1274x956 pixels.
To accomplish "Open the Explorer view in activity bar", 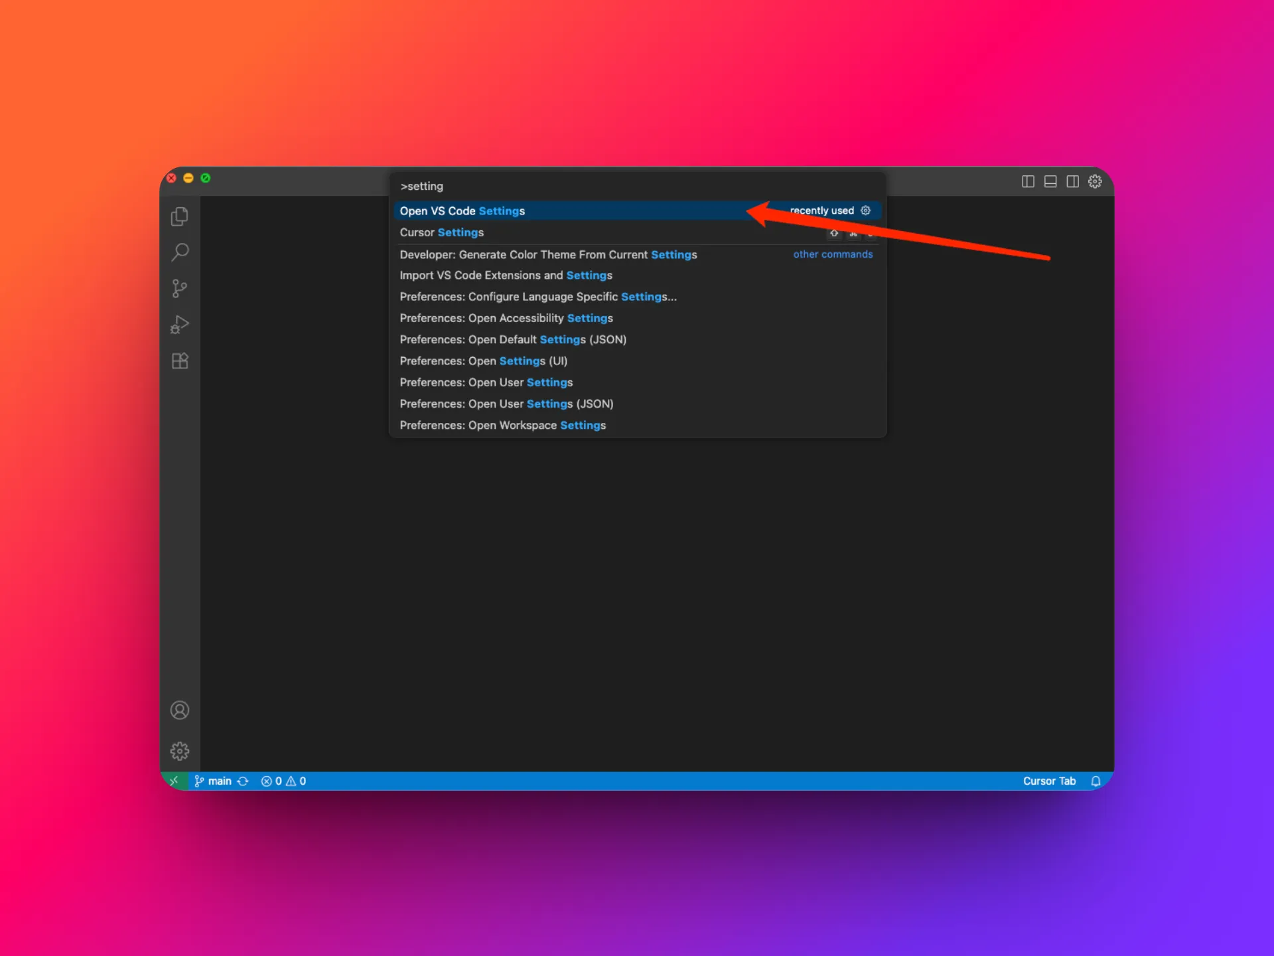I will (180, 216).
